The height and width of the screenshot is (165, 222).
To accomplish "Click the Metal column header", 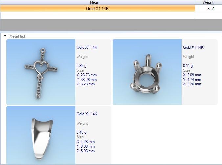I will pos(99,2).
